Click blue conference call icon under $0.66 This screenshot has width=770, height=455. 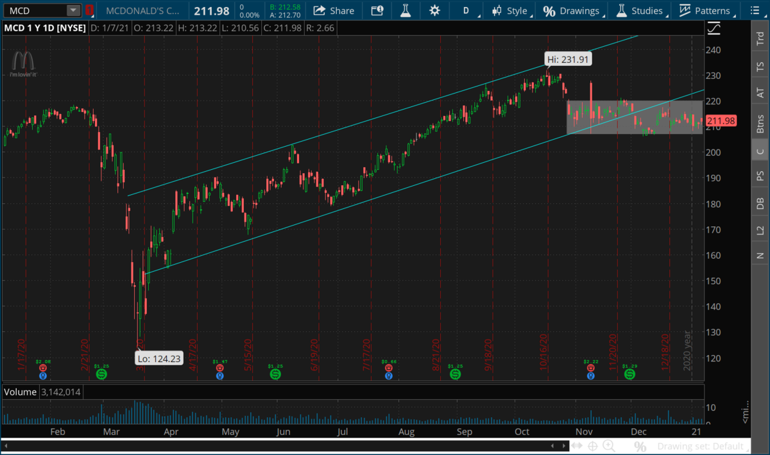click(x=388, y=376)
